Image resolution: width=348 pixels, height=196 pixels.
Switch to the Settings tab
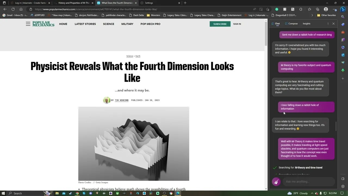coord(160,3)
